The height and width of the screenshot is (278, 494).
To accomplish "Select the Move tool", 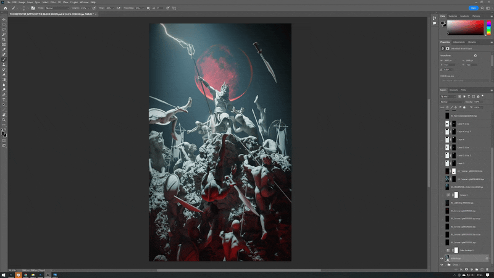I will [4, 19].
